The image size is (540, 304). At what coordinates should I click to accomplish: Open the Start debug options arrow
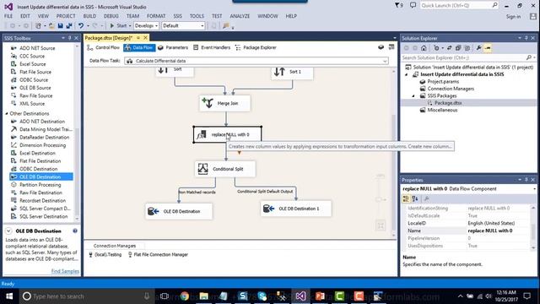point(130,26)
